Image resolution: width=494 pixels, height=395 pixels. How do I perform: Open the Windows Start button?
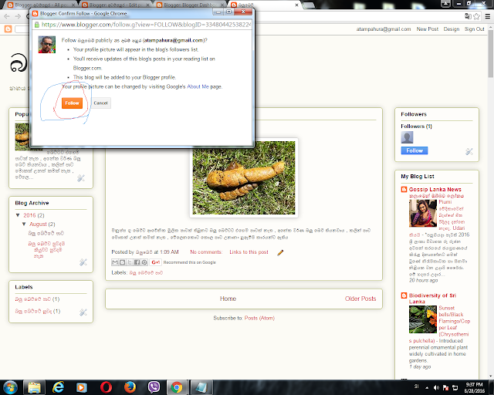pyautogui.click(x=10, y=387)
